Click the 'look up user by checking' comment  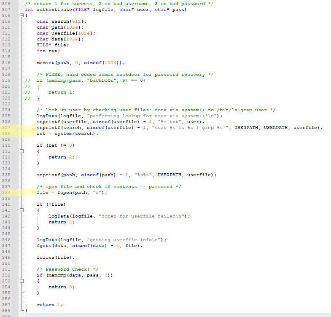click(x=156, y=110)
